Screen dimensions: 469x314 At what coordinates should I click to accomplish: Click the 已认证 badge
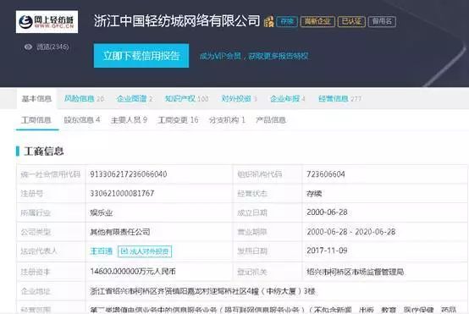point(351,21)
